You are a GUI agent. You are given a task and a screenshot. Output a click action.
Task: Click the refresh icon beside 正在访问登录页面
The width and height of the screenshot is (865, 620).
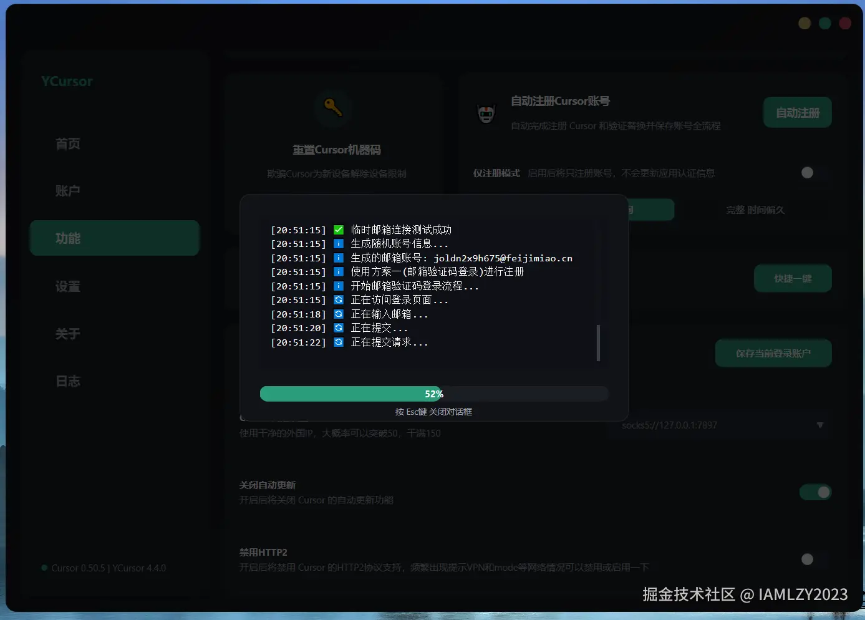pos(339,300)
